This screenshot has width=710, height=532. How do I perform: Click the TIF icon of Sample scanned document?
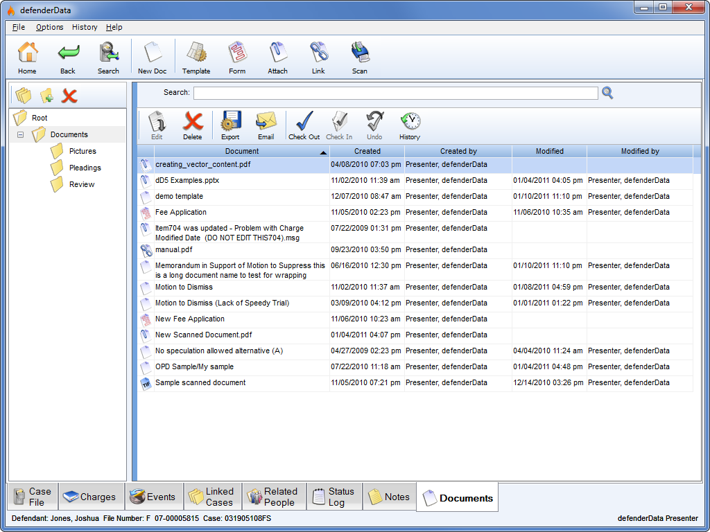146,384
